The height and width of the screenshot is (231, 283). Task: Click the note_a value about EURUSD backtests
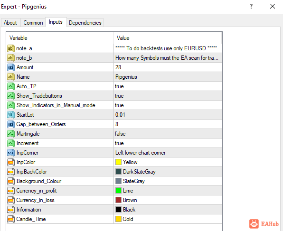tap(168, 48)
